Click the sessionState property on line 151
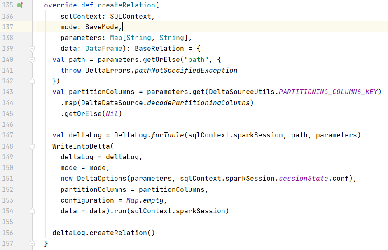Screen dimensions: 388x250 [x=304, y=178]
